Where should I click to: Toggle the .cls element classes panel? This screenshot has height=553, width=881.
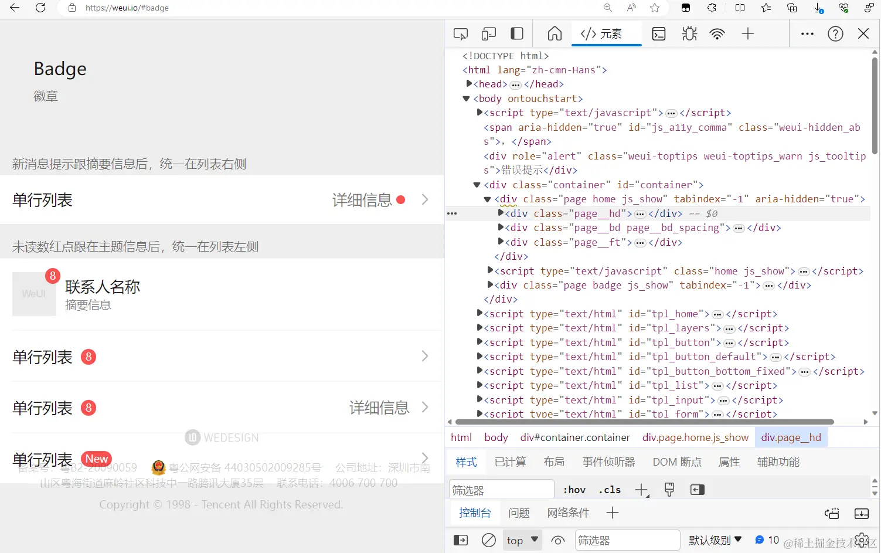[610, 490]
